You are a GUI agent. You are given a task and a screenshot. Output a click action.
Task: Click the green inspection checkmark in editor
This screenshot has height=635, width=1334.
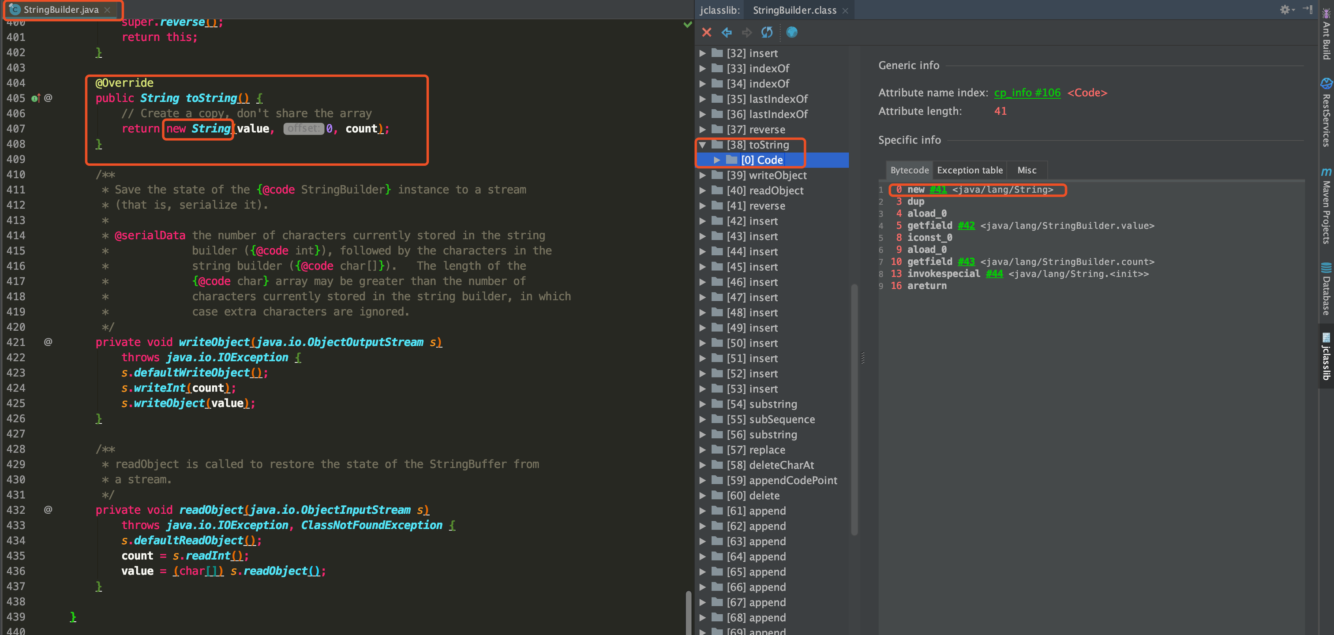(x=688, y=24)
